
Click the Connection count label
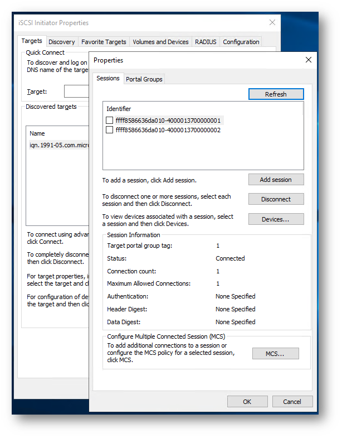point(131,271)
